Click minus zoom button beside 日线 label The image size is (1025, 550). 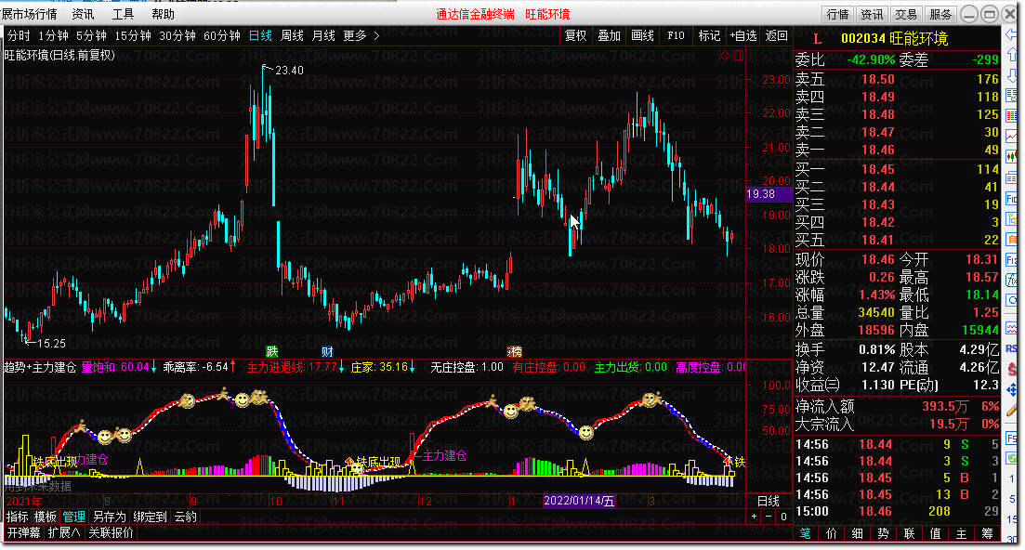pyautogui.click(x=769, y=517)
